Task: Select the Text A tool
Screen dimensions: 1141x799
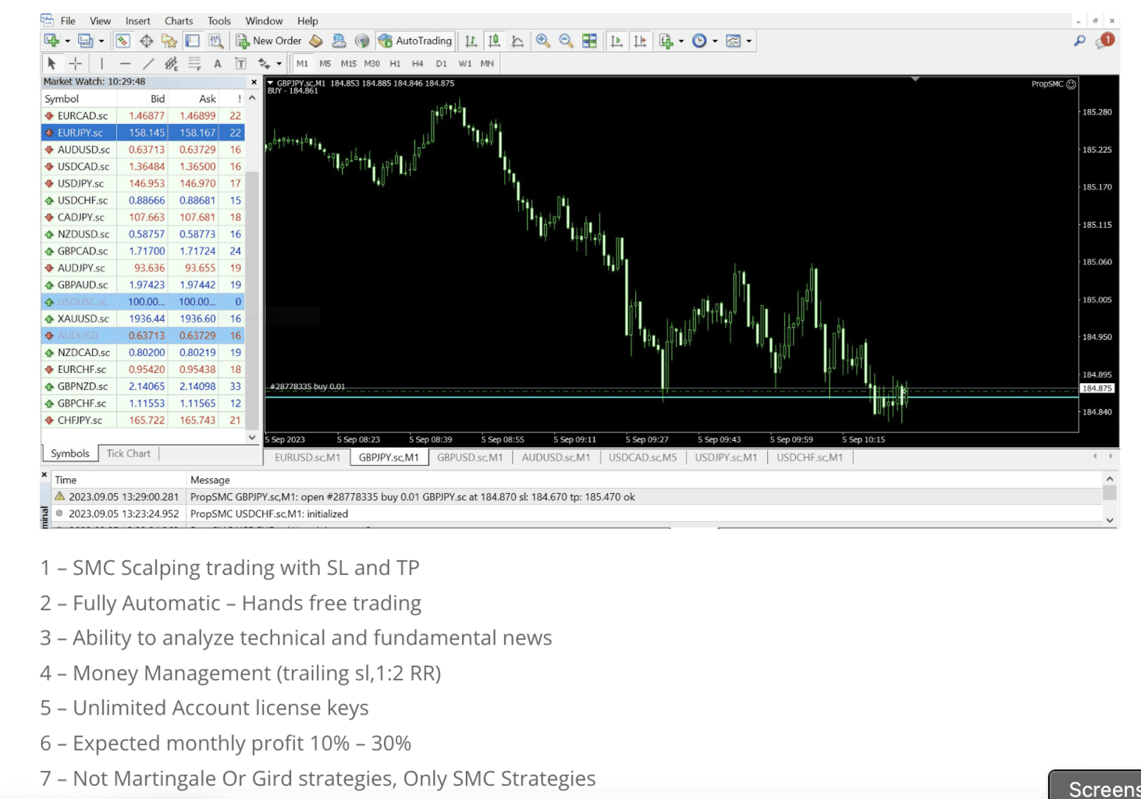Action: point(218,64)
